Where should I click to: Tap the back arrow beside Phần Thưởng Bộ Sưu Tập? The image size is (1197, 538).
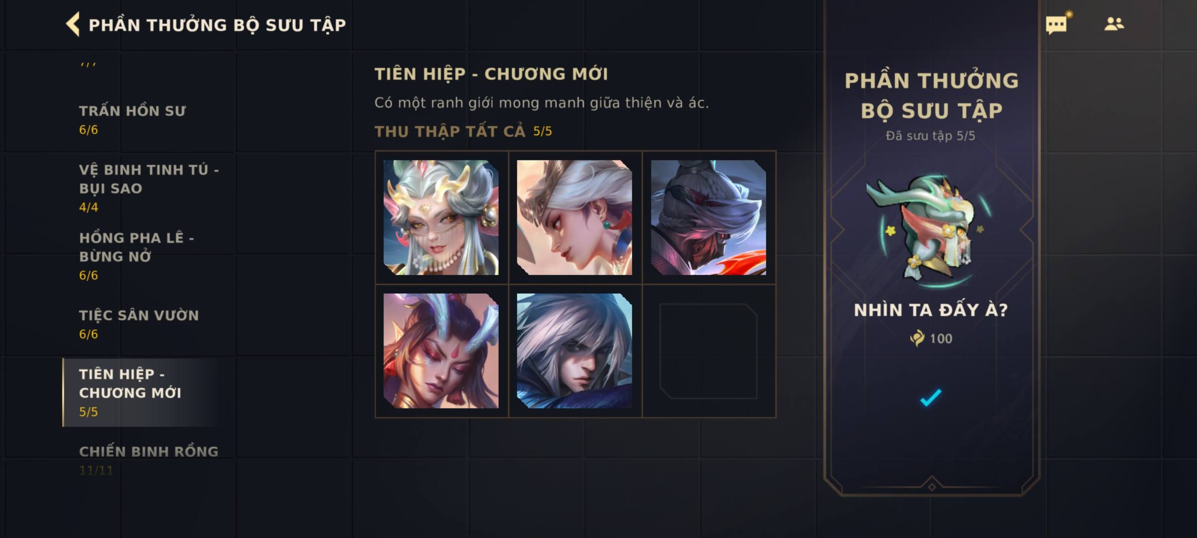coord(73,24)
